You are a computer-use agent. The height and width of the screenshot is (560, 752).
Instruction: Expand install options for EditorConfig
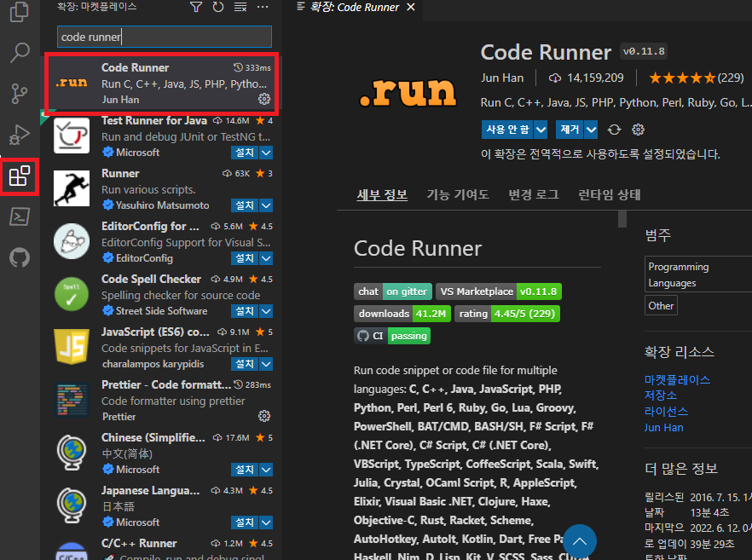pyautogui.click(x=266, y=258)
